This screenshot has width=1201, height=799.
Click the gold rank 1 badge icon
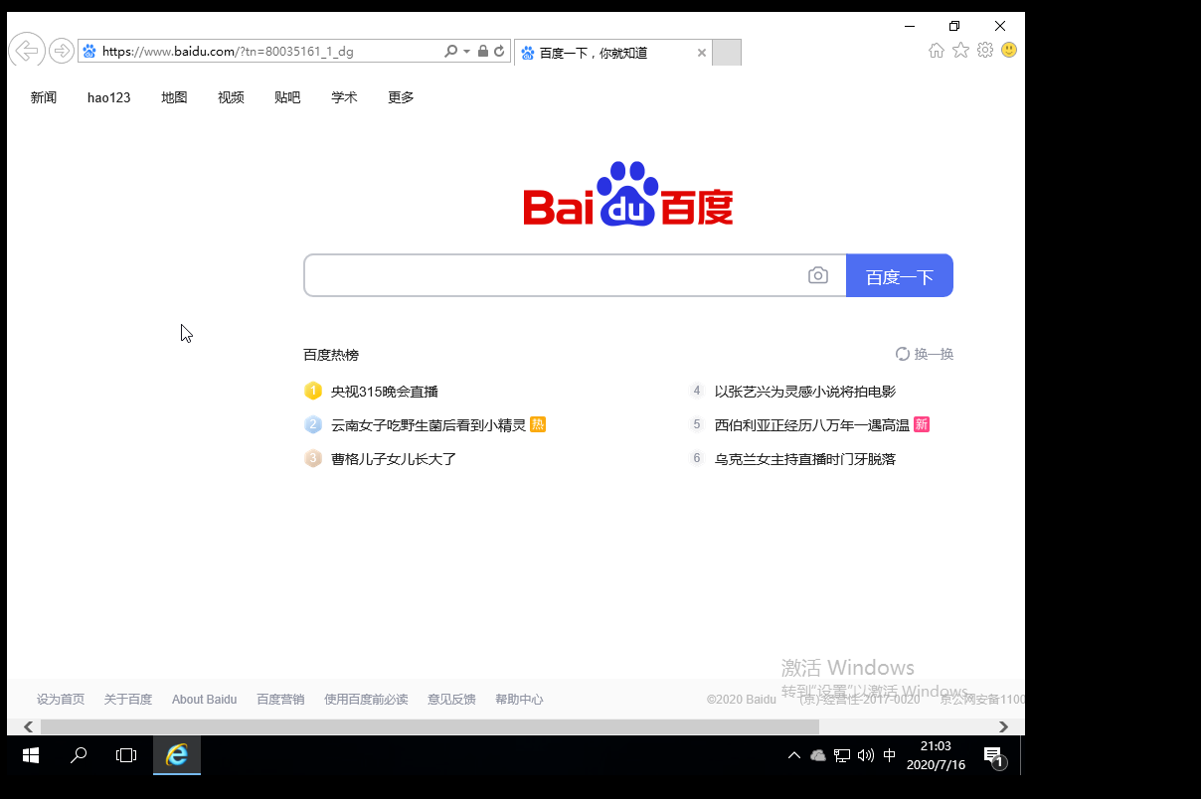tap(313, 391)
